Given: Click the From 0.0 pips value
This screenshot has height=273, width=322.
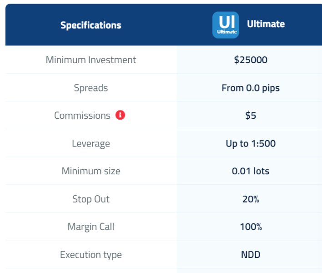Looking at the screenshot, I should pos(251,88).
